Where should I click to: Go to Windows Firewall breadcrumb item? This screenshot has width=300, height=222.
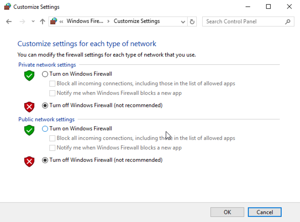pos(85,21)
